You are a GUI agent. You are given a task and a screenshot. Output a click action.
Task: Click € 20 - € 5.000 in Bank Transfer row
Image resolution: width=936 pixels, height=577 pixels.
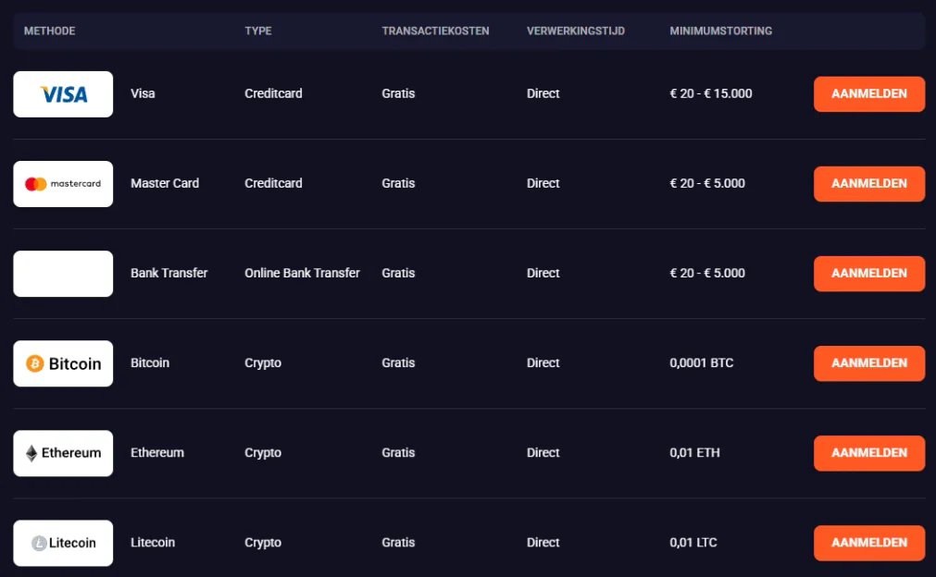pos(707,273)
